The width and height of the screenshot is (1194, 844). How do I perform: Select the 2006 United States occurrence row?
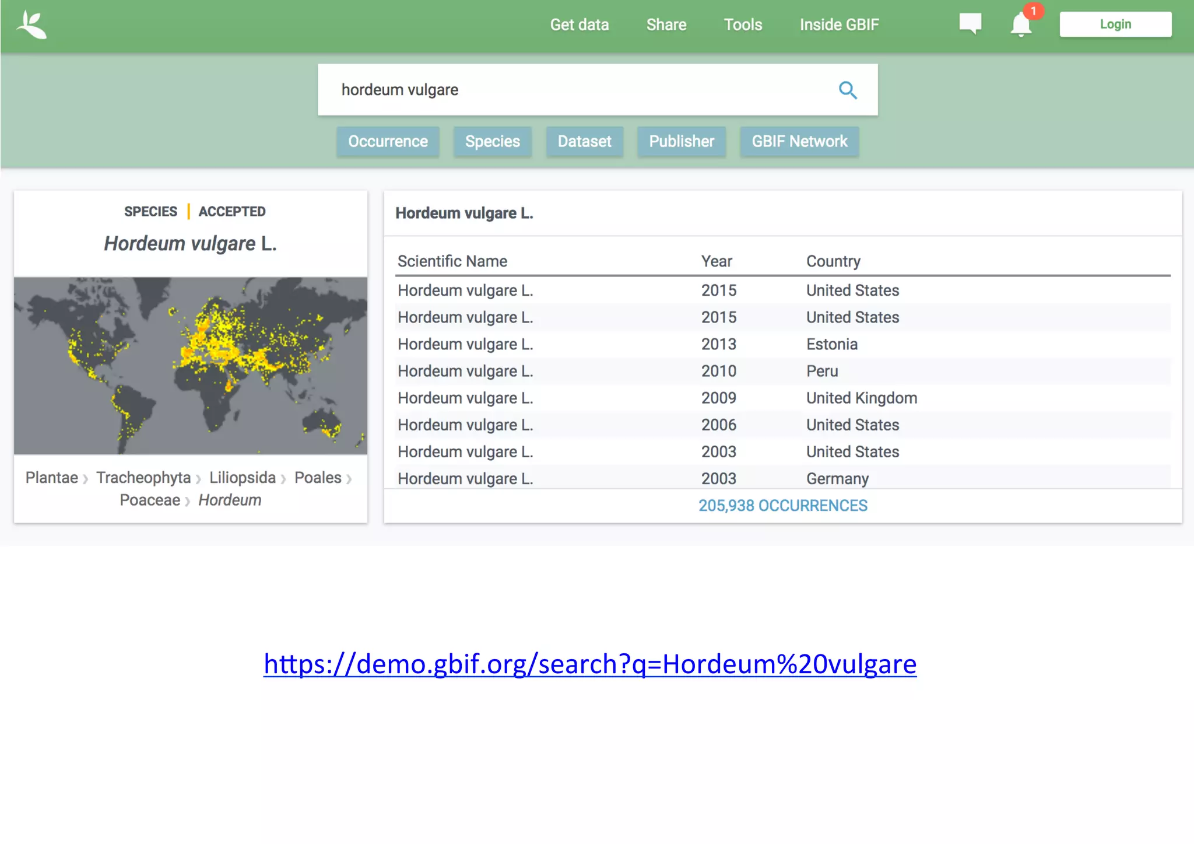[x=783, y=425]
